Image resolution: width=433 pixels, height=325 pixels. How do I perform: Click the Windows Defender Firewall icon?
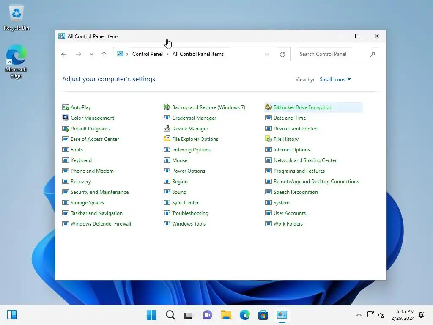66,223
